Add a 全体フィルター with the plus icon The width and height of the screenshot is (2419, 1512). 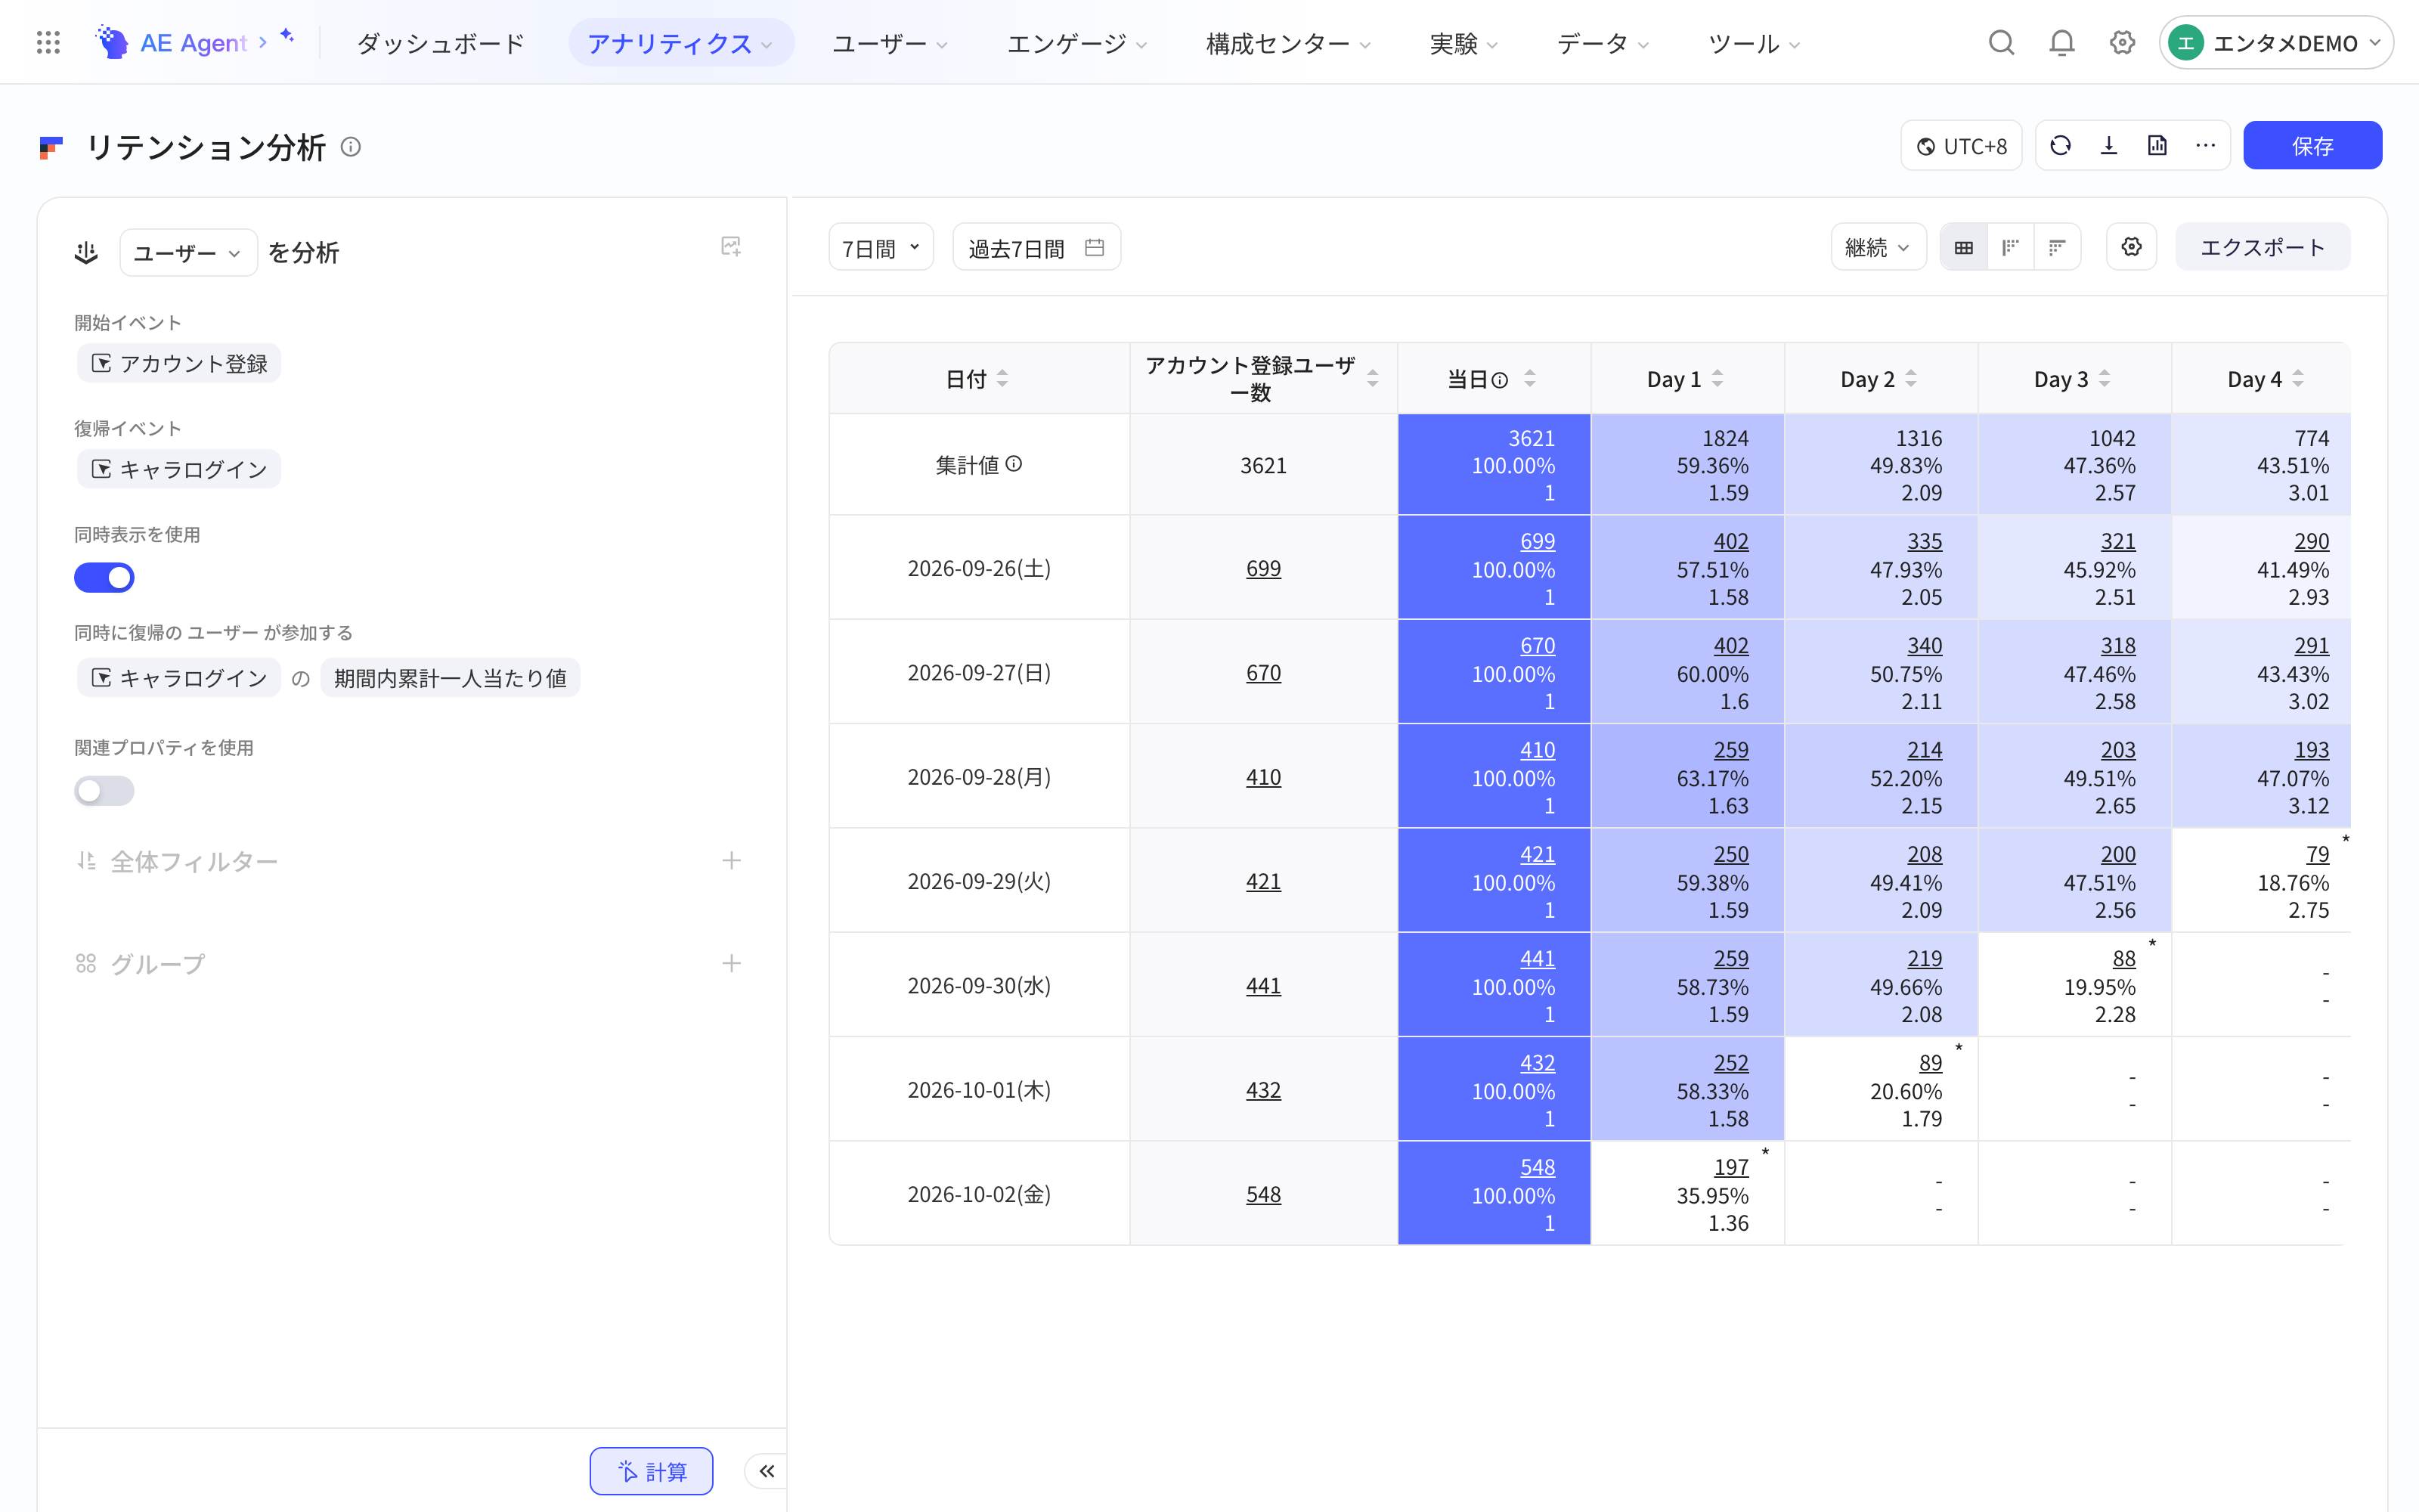[x=731, y=861]
